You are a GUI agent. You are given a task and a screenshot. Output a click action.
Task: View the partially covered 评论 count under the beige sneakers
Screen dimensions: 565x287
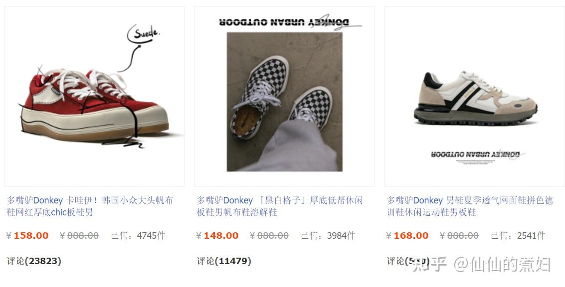point(408,261)
